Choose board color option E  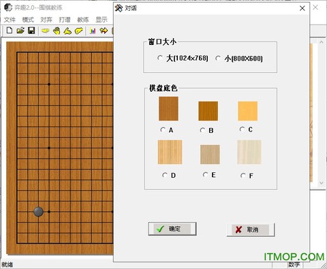point(205,174)
